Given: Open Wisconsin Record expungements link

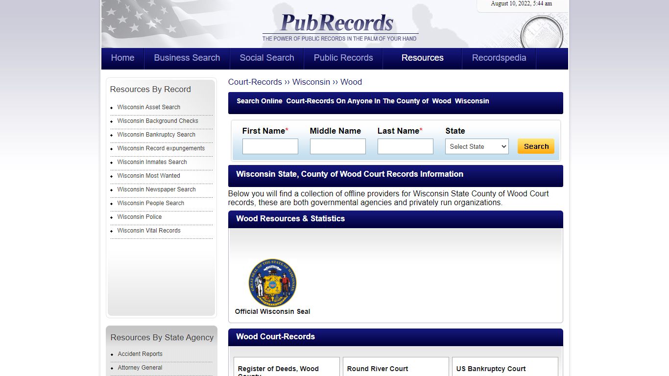Looking at the screenshot, I should [x=161, y=148].
